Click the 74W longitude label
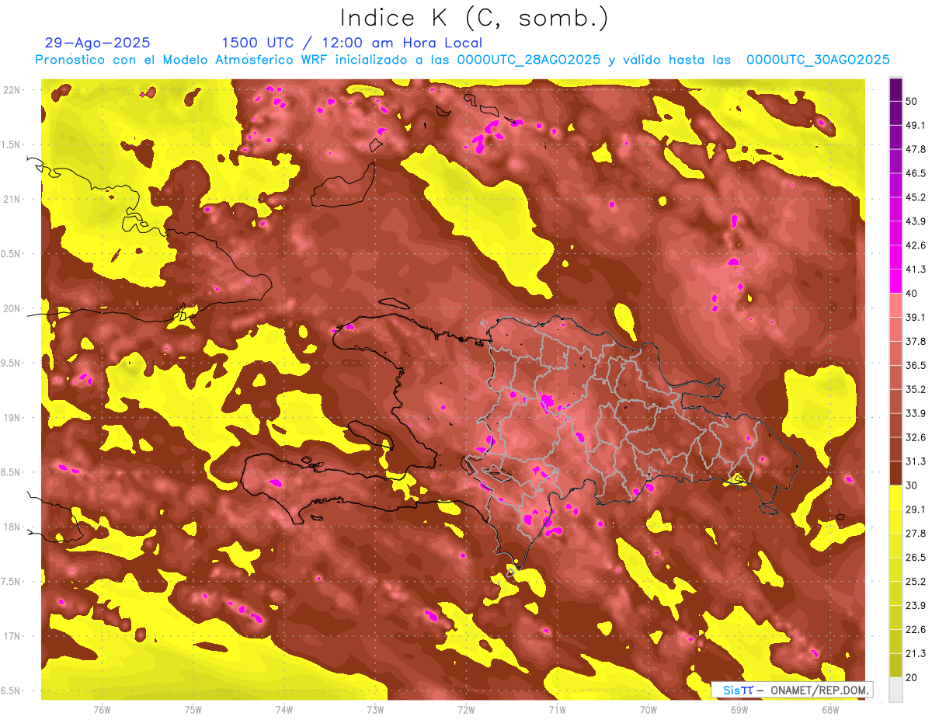 (284, 709)
